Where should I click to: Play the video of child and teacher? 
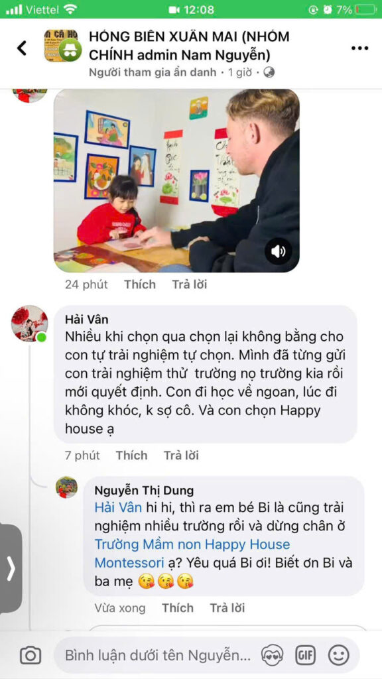coord(176,180)
